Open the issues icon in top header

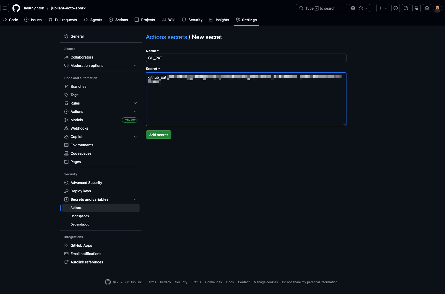coord(396,8)
